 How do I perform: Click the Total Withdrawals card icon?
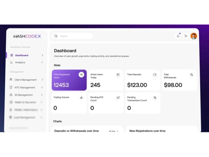pos(191,75)
